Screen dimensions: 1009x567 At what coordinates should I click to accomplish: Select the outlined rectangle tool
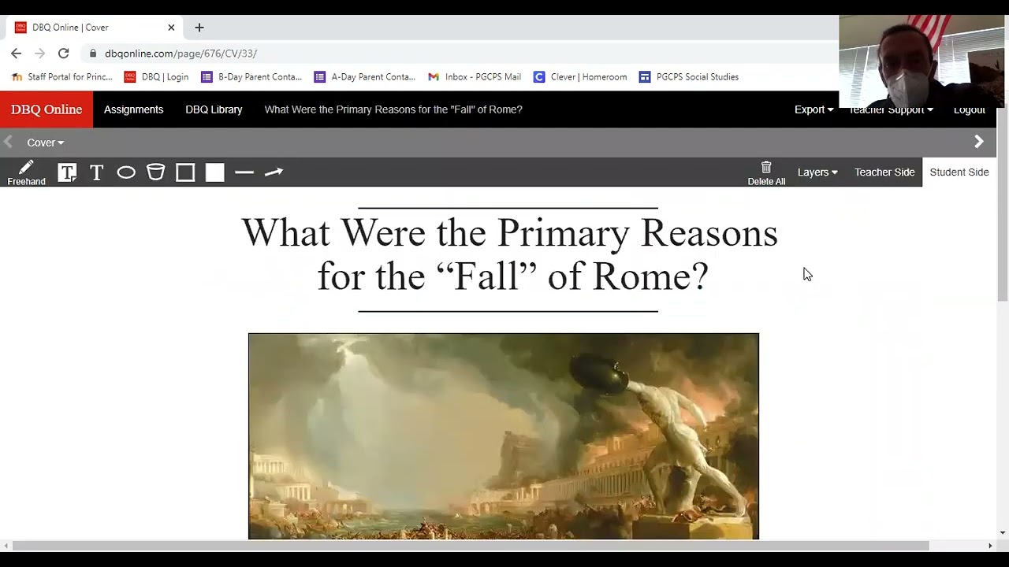tap(185, 172)
